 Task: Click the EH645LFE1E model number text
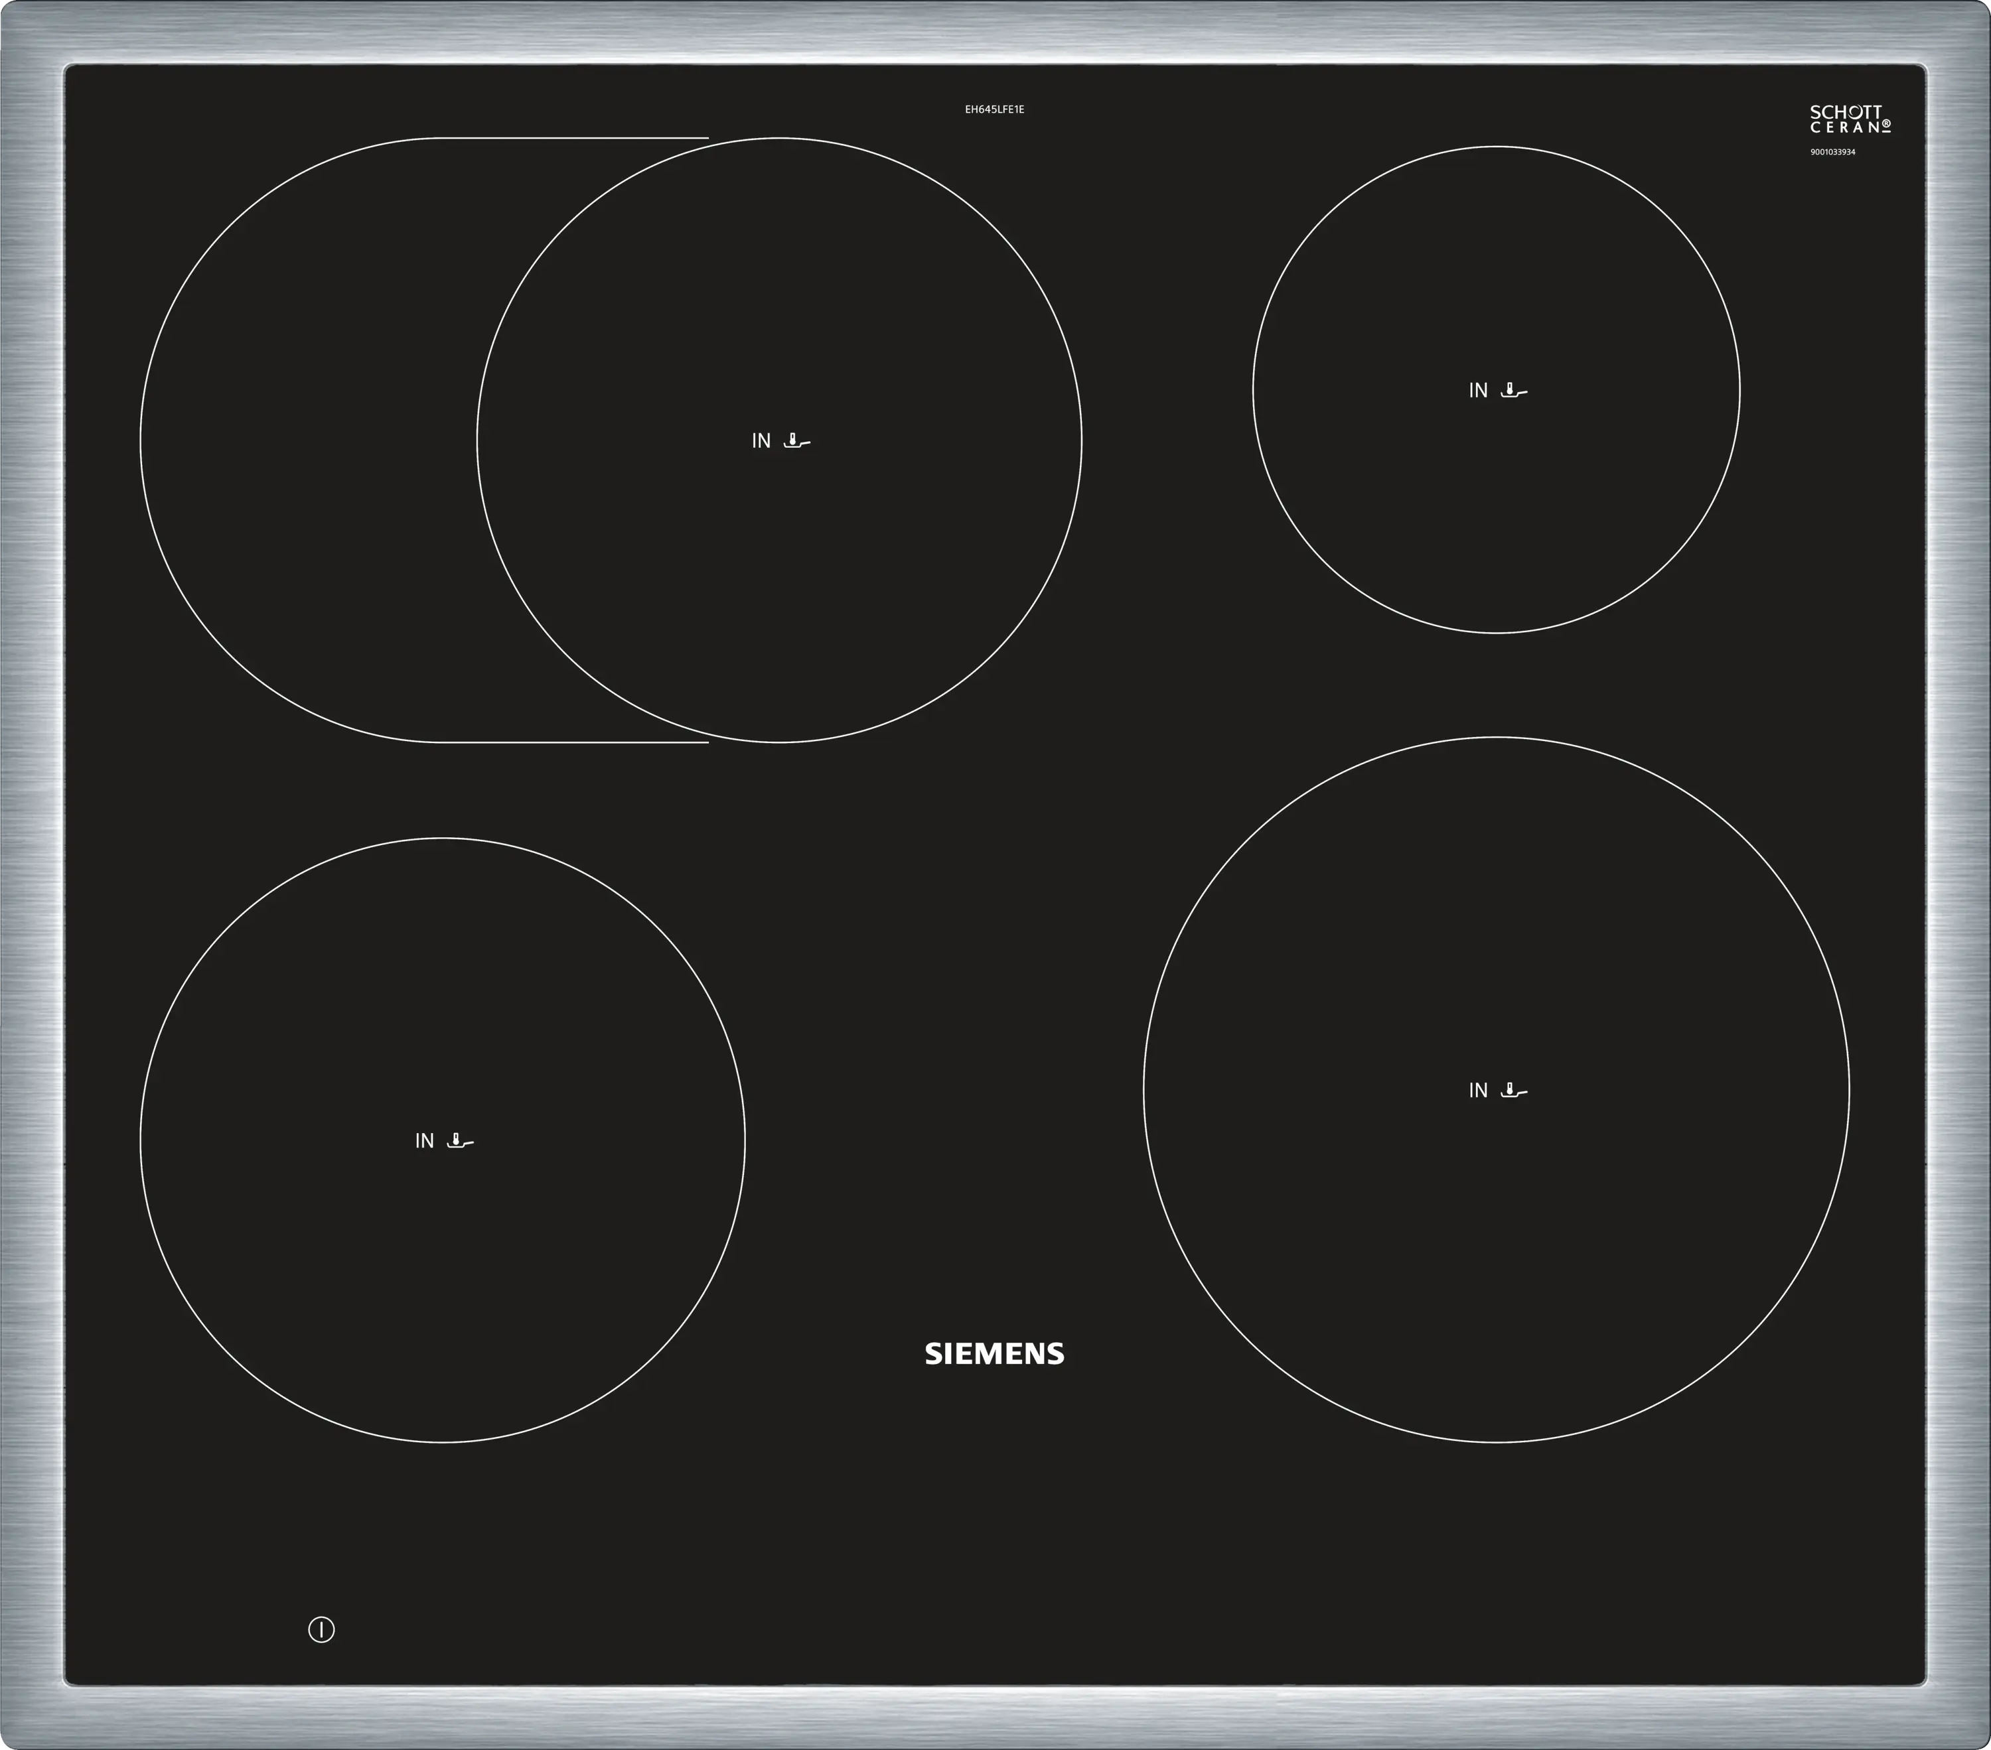(994, 110)
